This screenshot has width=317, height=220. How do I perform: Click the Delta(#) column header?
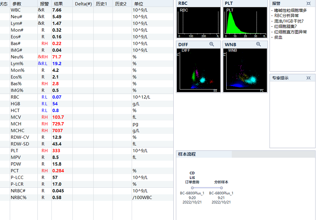[x=83, y=4]
